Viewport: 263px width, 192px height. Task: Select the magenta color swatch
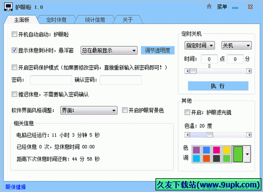(217, 150)
